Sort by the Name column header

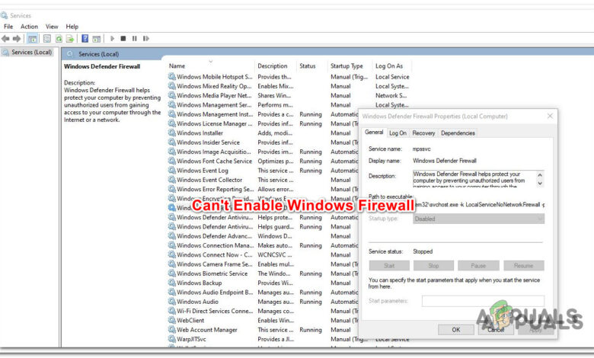pos(177,66)
